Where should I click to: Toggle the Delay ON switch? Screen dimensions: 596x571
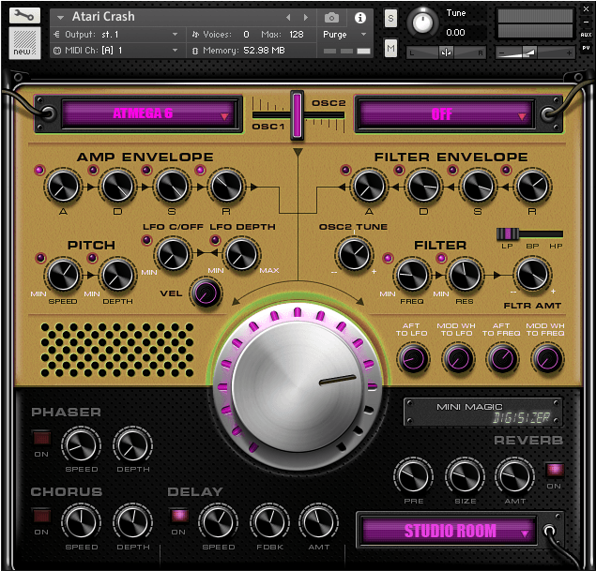pyautogui.click(x=179, y=516)
